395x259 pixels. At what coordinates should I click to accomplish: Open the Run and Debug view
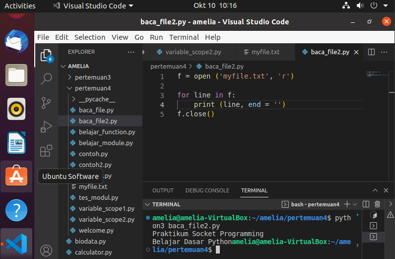(x=46, y=127)
